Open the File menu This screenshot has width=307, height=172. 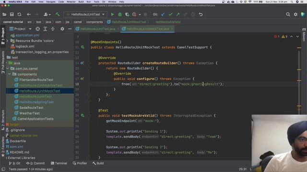coord(26,2)
